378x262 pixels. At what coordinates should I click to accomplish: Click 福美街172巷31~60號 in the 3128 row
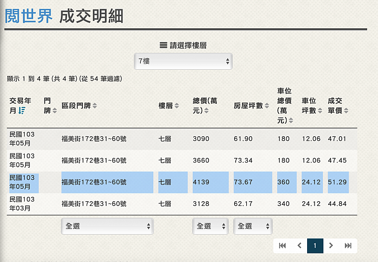pos(94,204)
